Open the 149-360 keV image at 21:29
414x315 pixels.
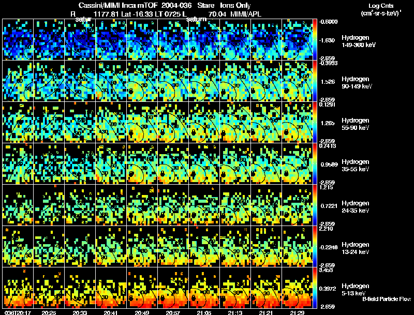tap(297, 40)
